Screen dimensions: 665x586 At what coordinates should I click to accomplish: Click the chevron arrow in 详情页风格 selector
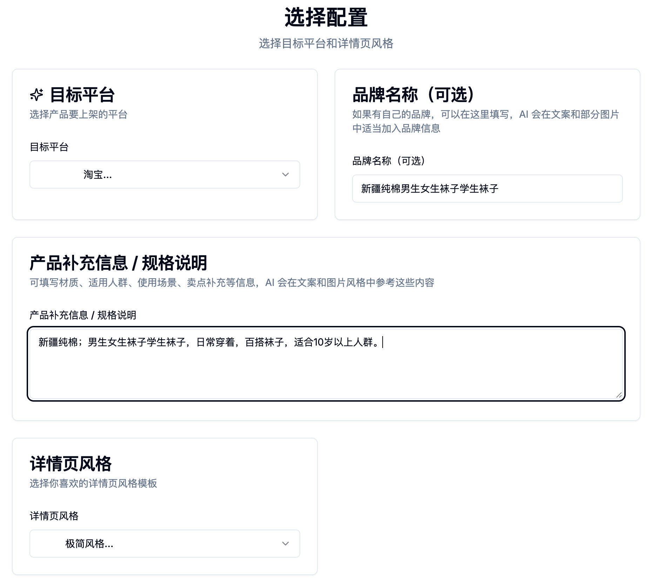pos(286,544)
